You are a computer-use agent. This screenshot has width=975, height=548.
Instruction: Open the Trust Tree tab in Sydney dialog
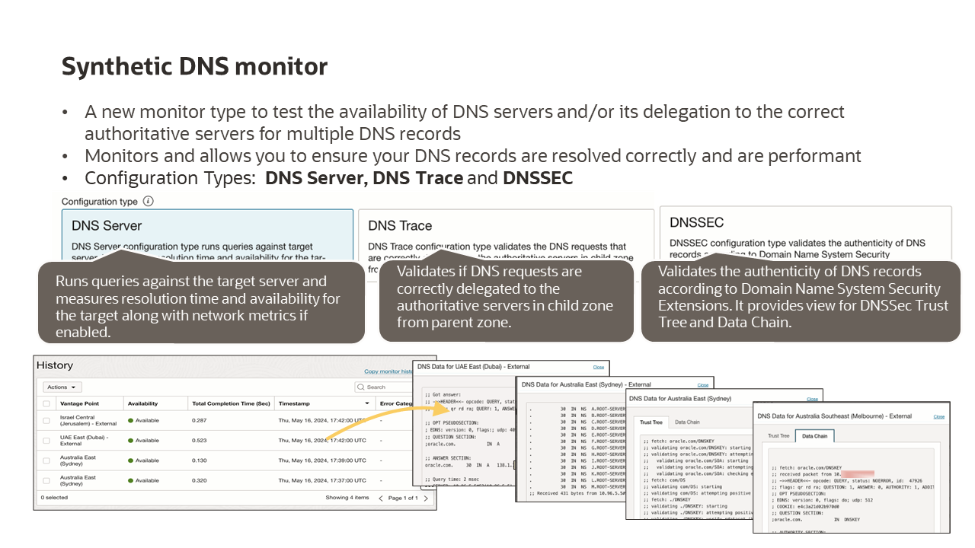[x=651, y=422]
